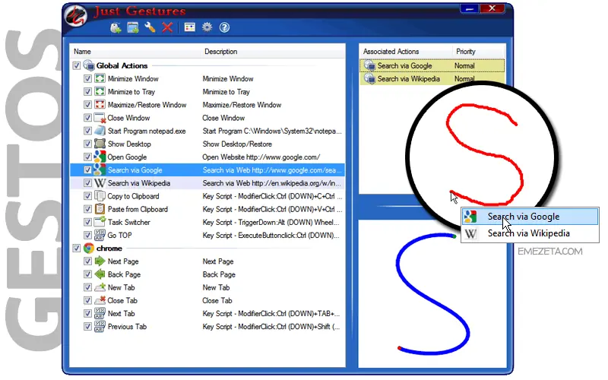Choose Search via Wikipedia in popup menu

[x=530, y=233]
